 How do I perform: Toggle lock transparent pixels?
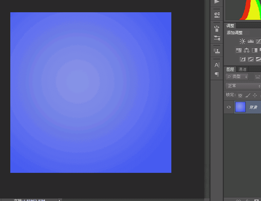click(240, 95)
